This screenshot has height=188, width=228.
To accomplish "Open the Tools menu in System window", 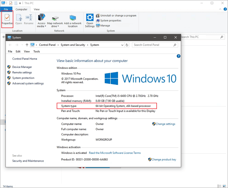I will 36,51.
